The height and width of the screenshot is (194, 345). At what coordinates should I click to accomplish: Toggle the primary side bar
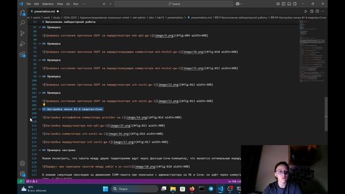284,4
